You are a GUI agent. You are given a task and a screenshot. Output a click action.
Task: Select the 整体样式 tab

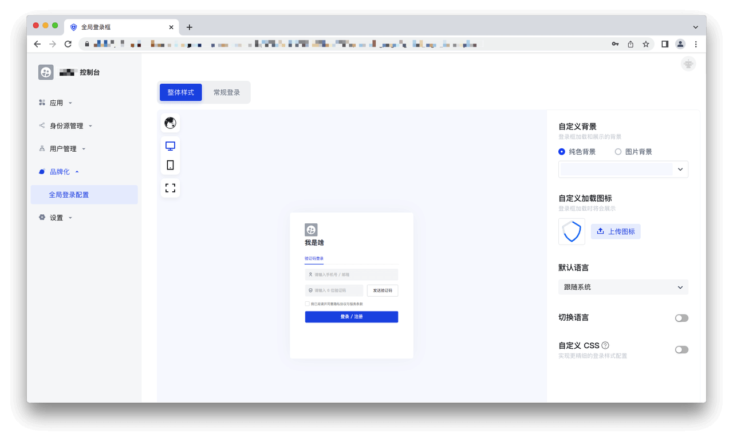[x=180, y=92]
